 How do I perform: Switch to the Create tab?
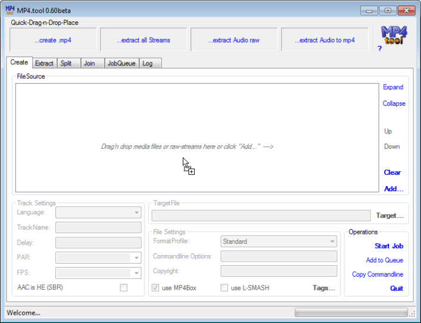click(19, 62)
